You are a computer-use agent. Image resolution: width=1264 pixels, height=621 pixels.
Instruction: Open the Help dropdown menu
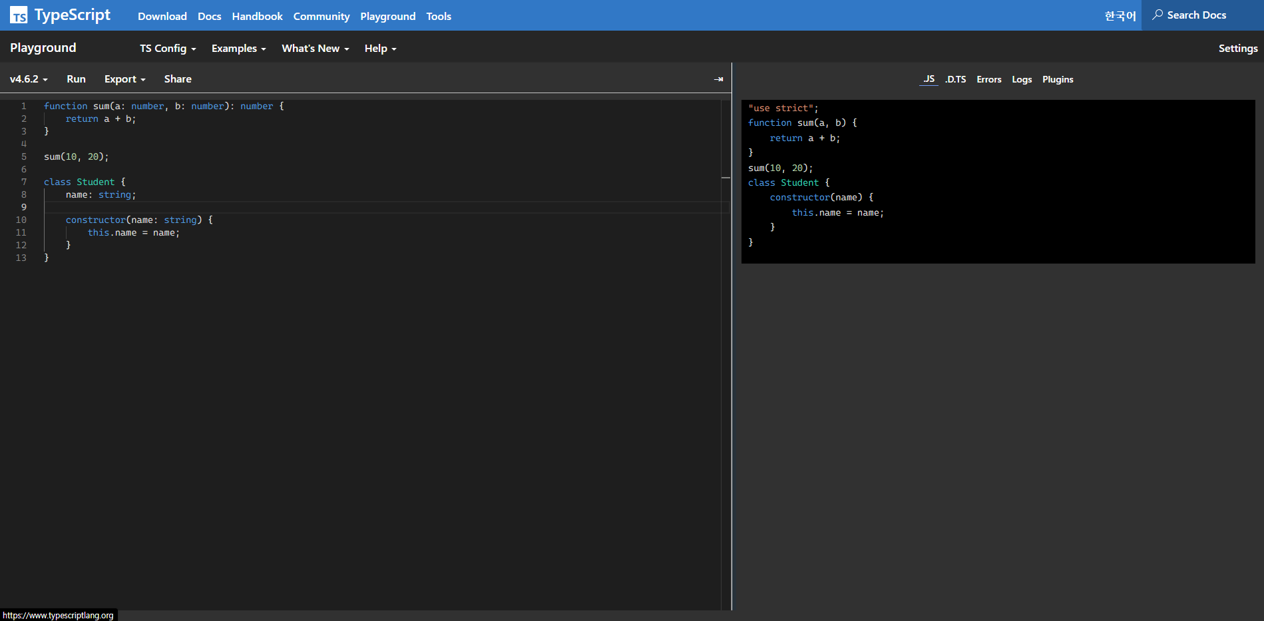[x=380, y=49]
